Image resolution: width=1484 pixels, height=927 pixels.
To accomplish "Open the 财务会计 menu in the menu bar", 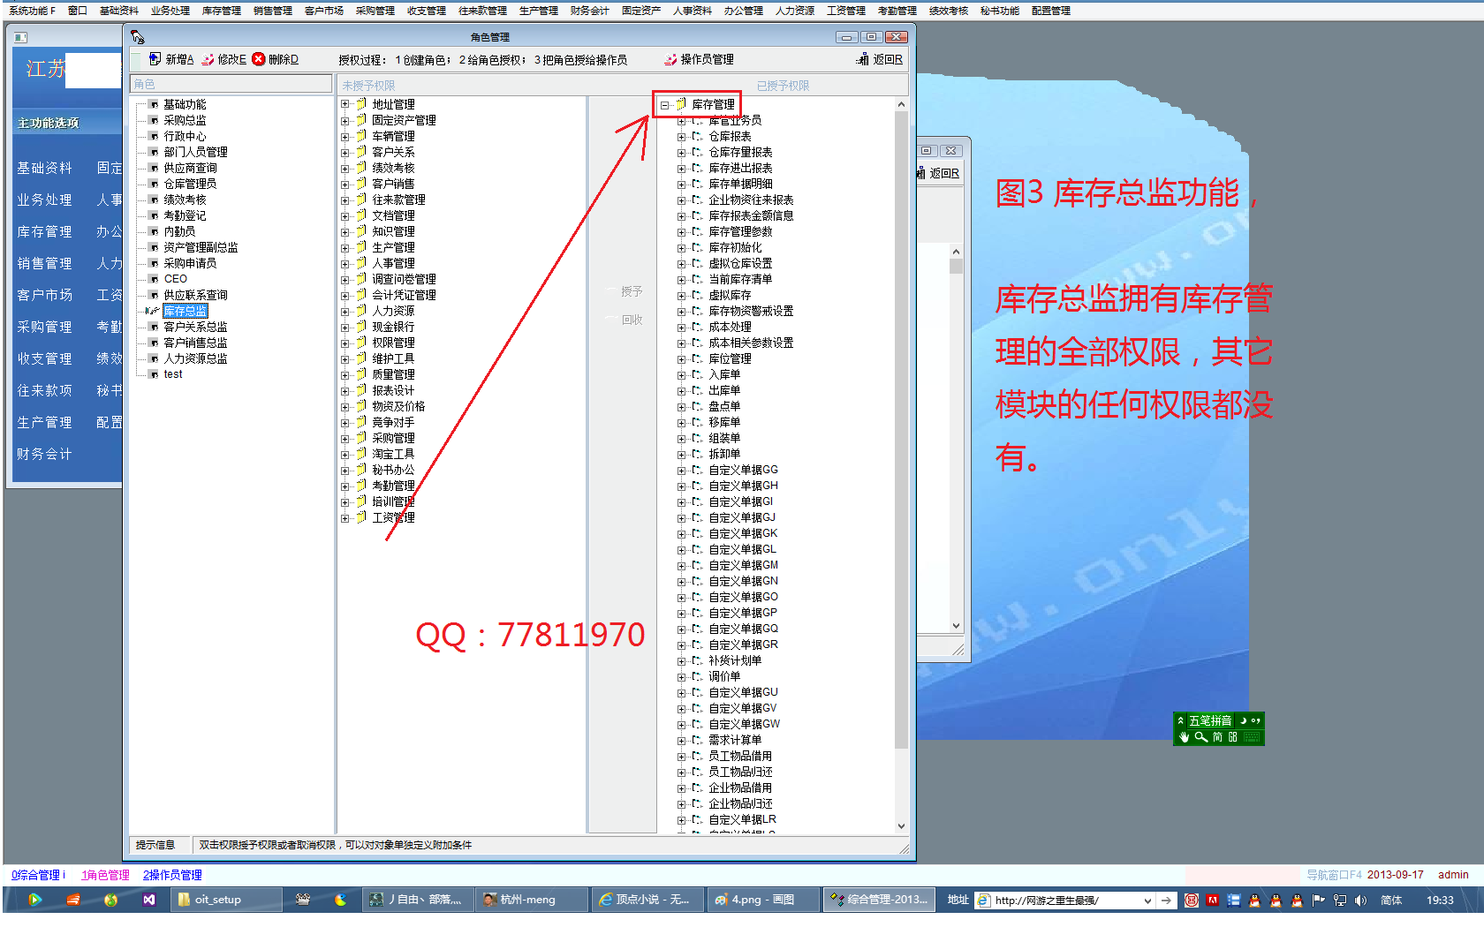I will point(589,11).
